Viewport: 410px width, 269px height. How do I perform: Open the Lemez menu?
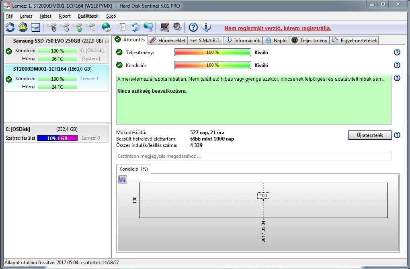point(26,16)
